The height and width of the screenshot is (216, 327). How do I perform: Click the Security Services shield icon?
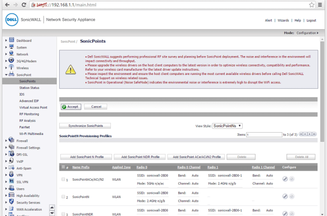tap(11, 202)
